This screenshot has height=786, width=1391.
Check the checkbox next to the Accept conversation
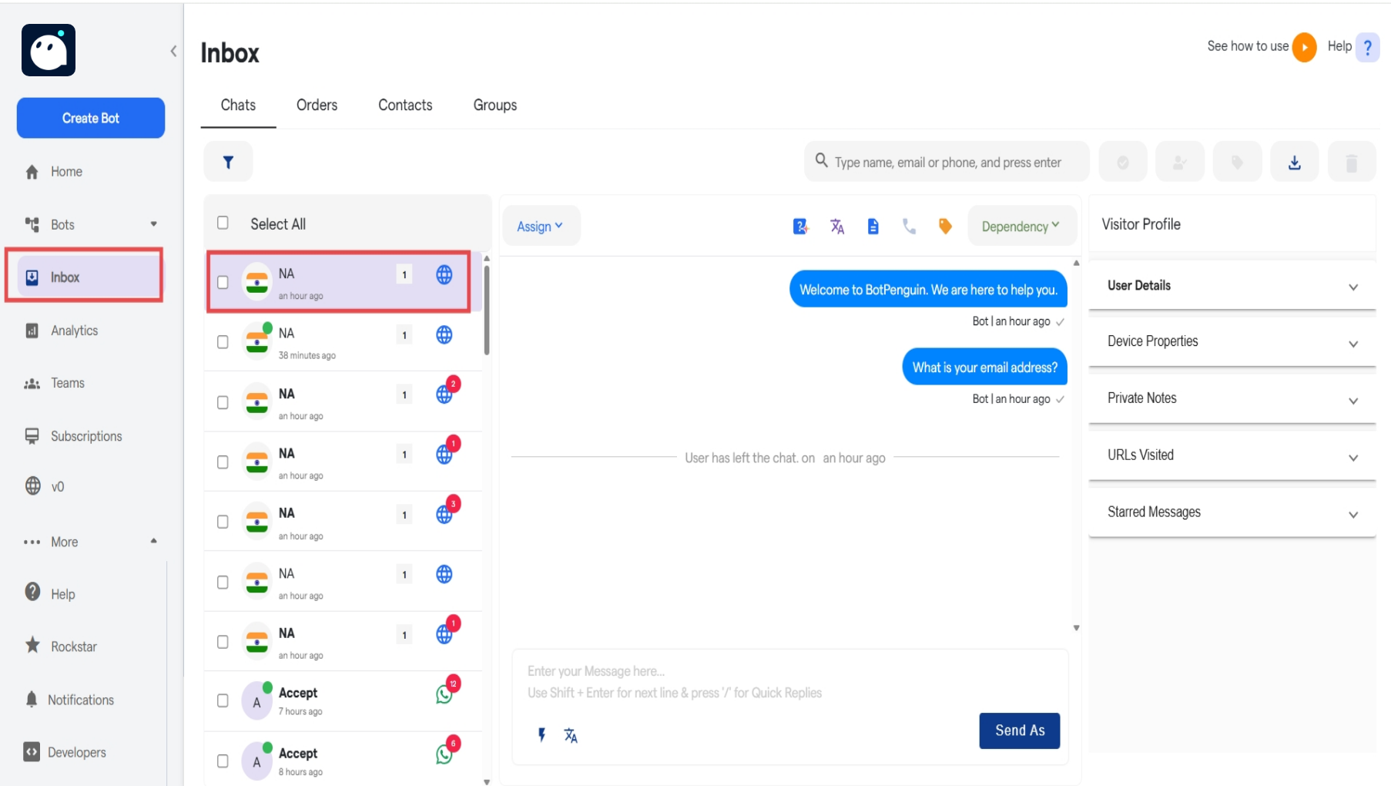click(x=223, y=700)
